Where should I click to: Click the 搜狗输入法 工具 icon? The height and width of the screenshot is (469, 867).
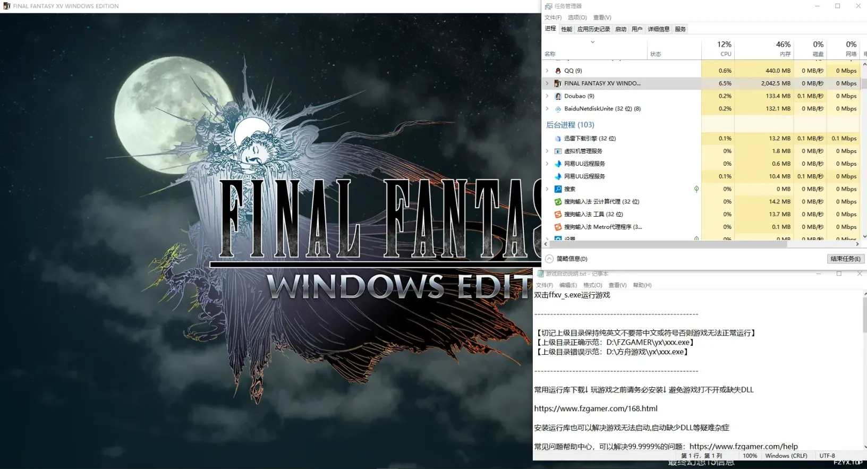[558, 215]
